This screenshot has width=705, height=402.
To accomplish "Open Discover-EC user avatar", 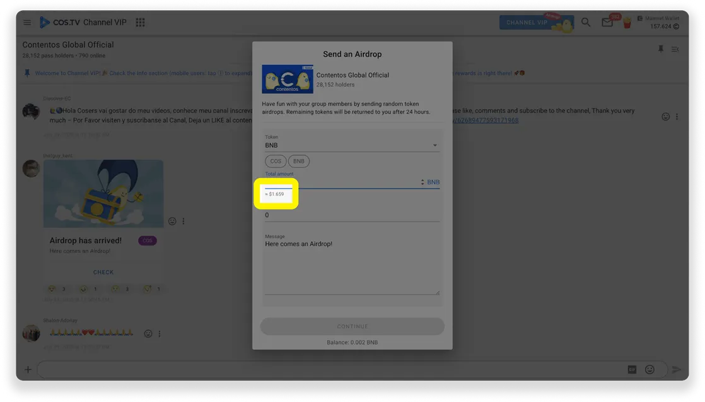I will point(31,111).
